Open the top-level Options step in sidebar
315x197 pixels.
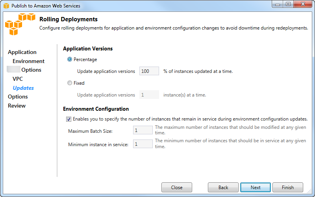(x=18, y=97)
